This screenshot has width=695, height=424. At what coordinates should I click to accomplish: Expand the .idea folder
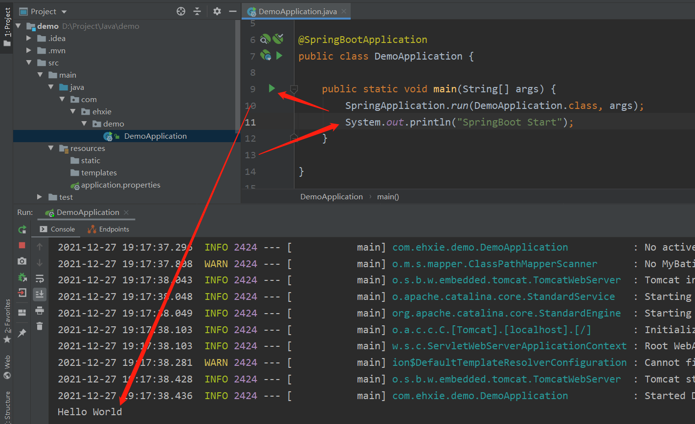click(29, 38)
